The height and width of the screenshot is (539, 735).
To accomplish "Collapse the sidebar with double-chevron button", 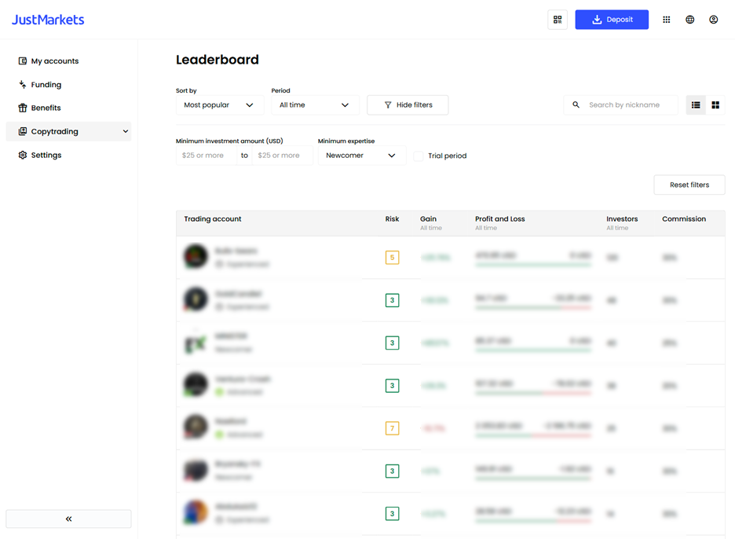I will pyautogui.click(x=68, y=519).
